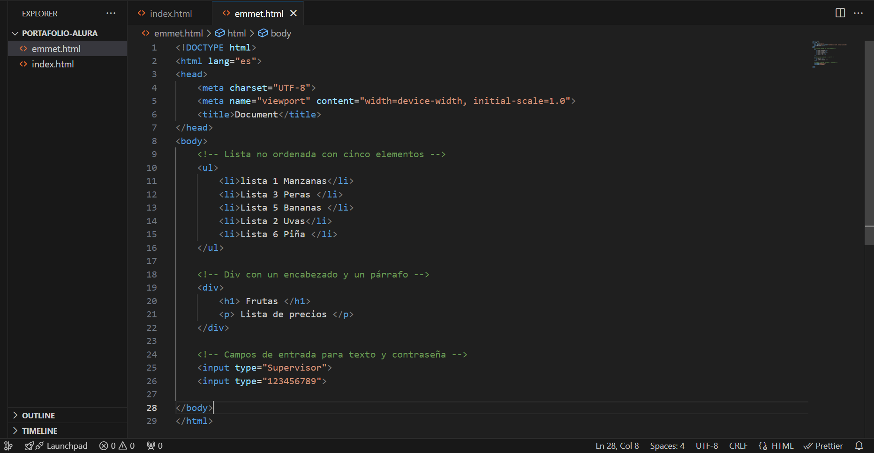Click 'Lista 3 Peras' list item
The image size is (874, 453).
281,195
